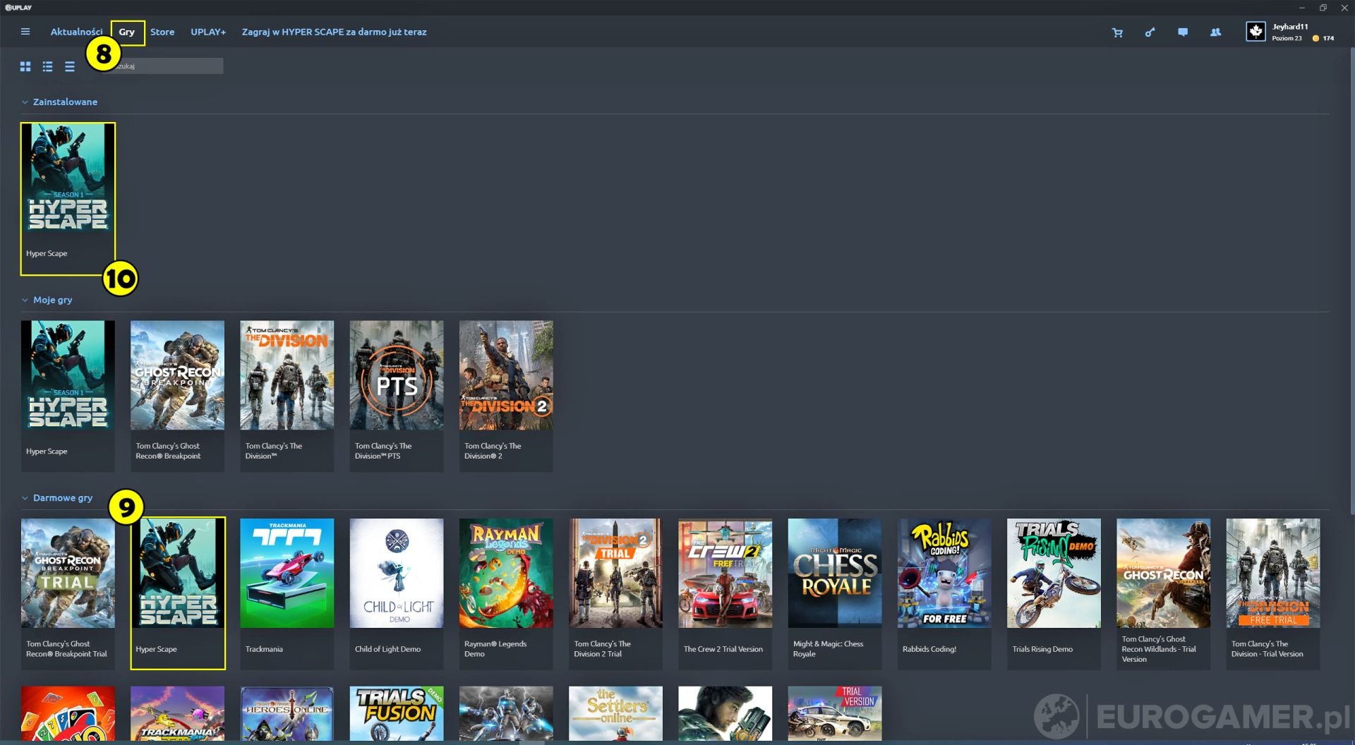This screenshot has width=1355, height=745.
Task: Open Child of Light Demo tile
Action: click(397, 594)
